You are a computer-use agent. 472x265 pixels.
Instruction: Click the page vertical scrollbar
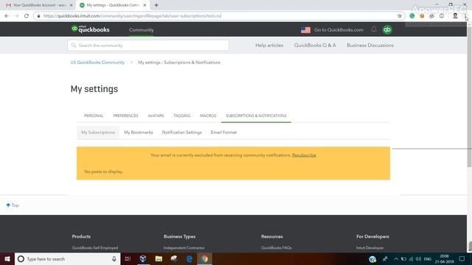pos(469,96)
